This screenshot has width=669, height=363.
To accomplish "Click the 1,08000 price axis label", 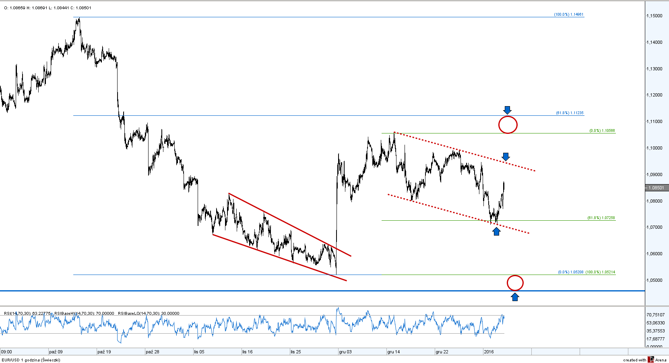I will [x=655, y=201].
